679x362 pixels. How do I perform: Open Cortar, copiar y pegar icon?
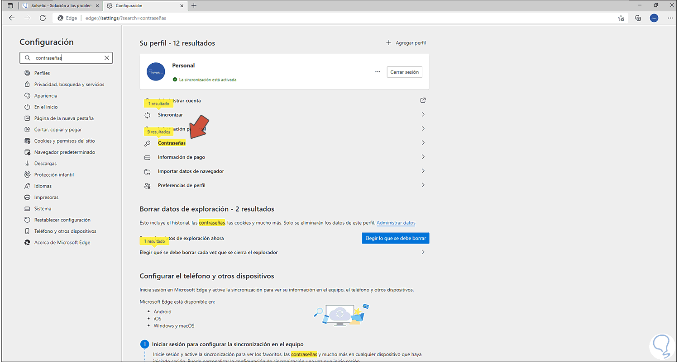[x=27, y=130]
